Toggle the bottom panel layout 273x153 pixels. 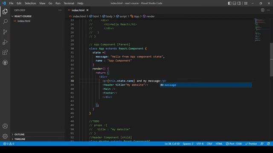pyautogui.click(x=234, y=3)
